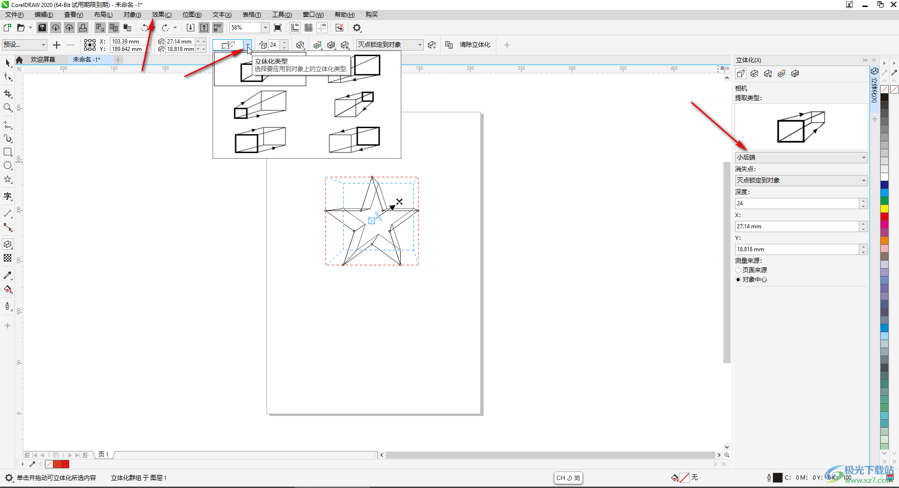Click the add preset plus button

(x=57, y=45)
